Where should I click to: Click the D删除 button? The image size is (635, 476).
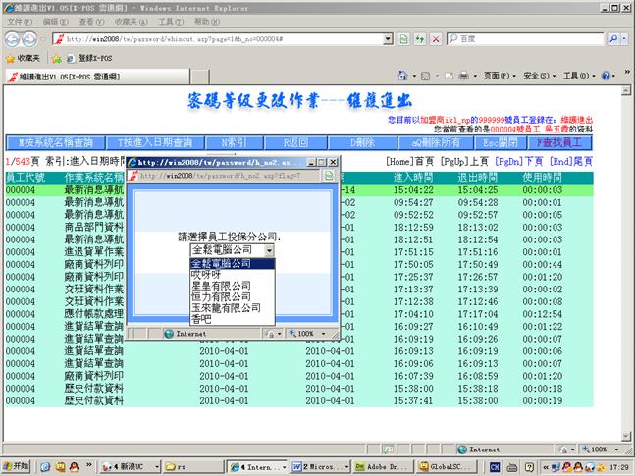click(x=362, y=142)
